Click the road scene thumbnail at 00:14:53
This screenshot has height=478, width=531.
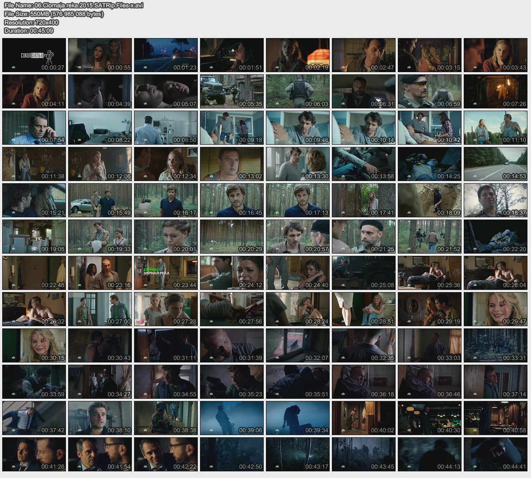(496, 164)
